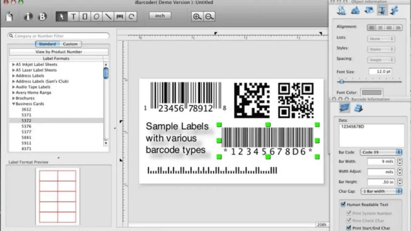This screenshot has height=231, width=411.
Task: Open the Spacing dropdown
Action: (381, 60)
